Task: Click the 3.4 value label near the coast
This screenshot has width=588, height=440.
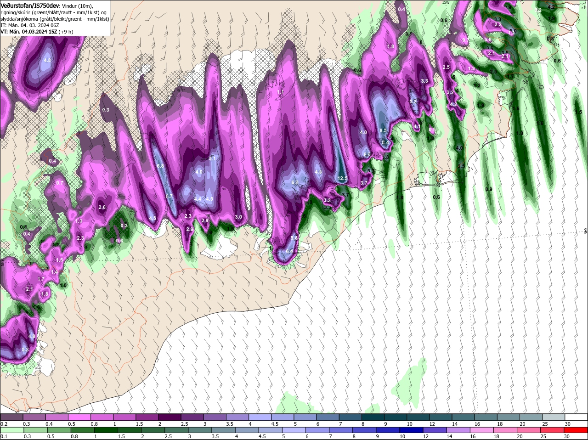Action: [x=385, y=143]
